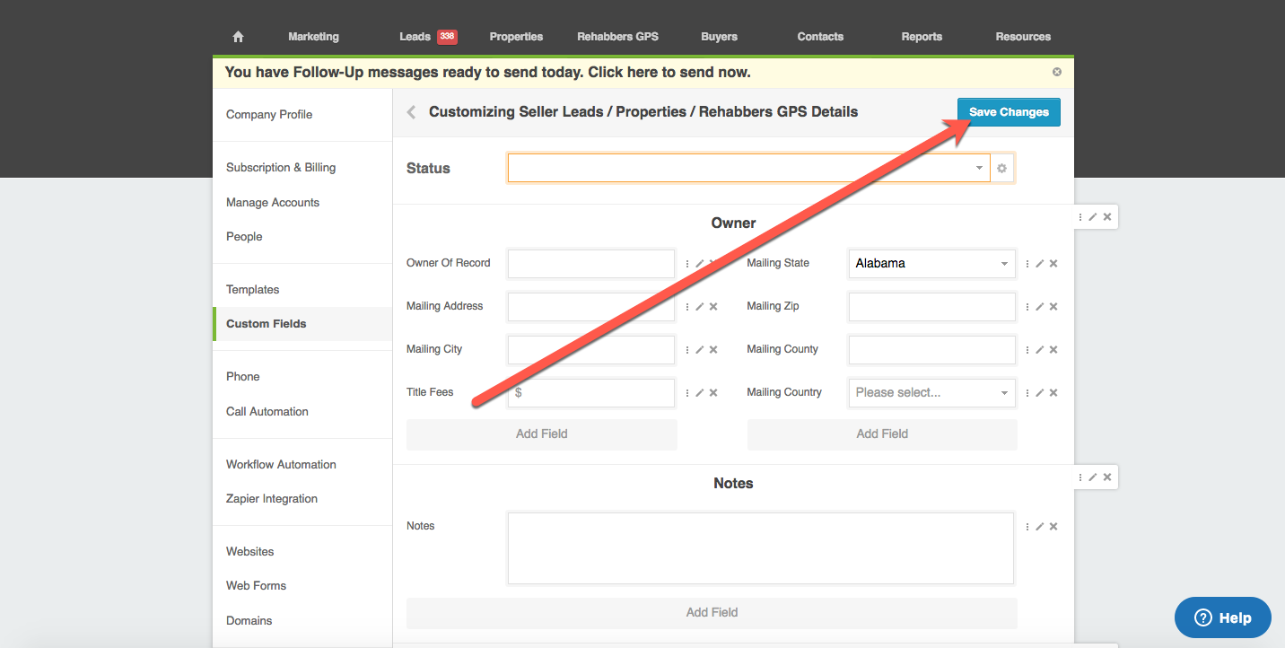Click the Save Changes button
The width and height of the screenshot is (1285, 648).
click(1009, 112)
